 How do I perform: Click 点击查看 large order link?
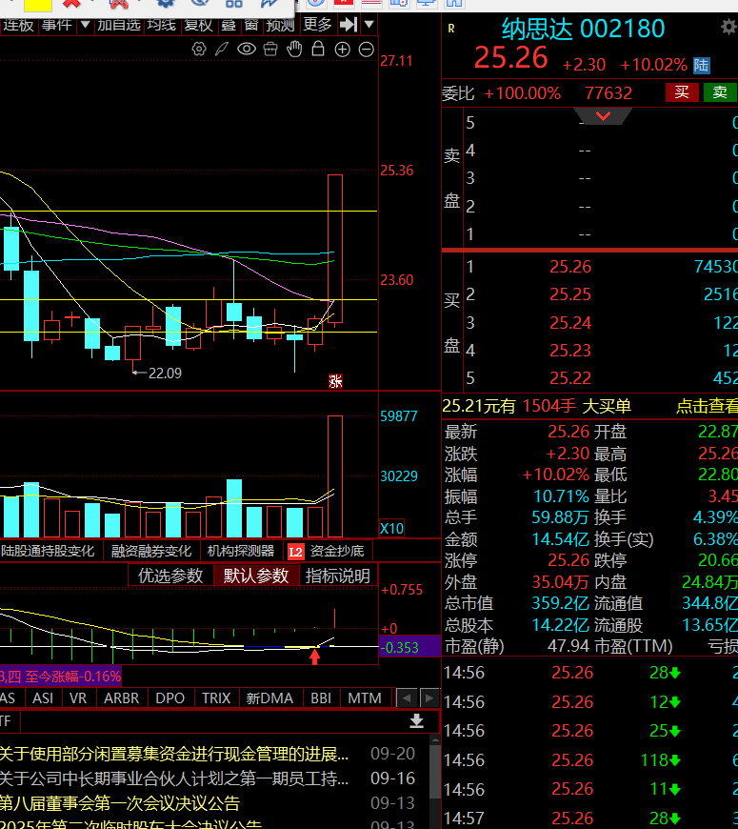pyautogui.click(x=707, y=406)
